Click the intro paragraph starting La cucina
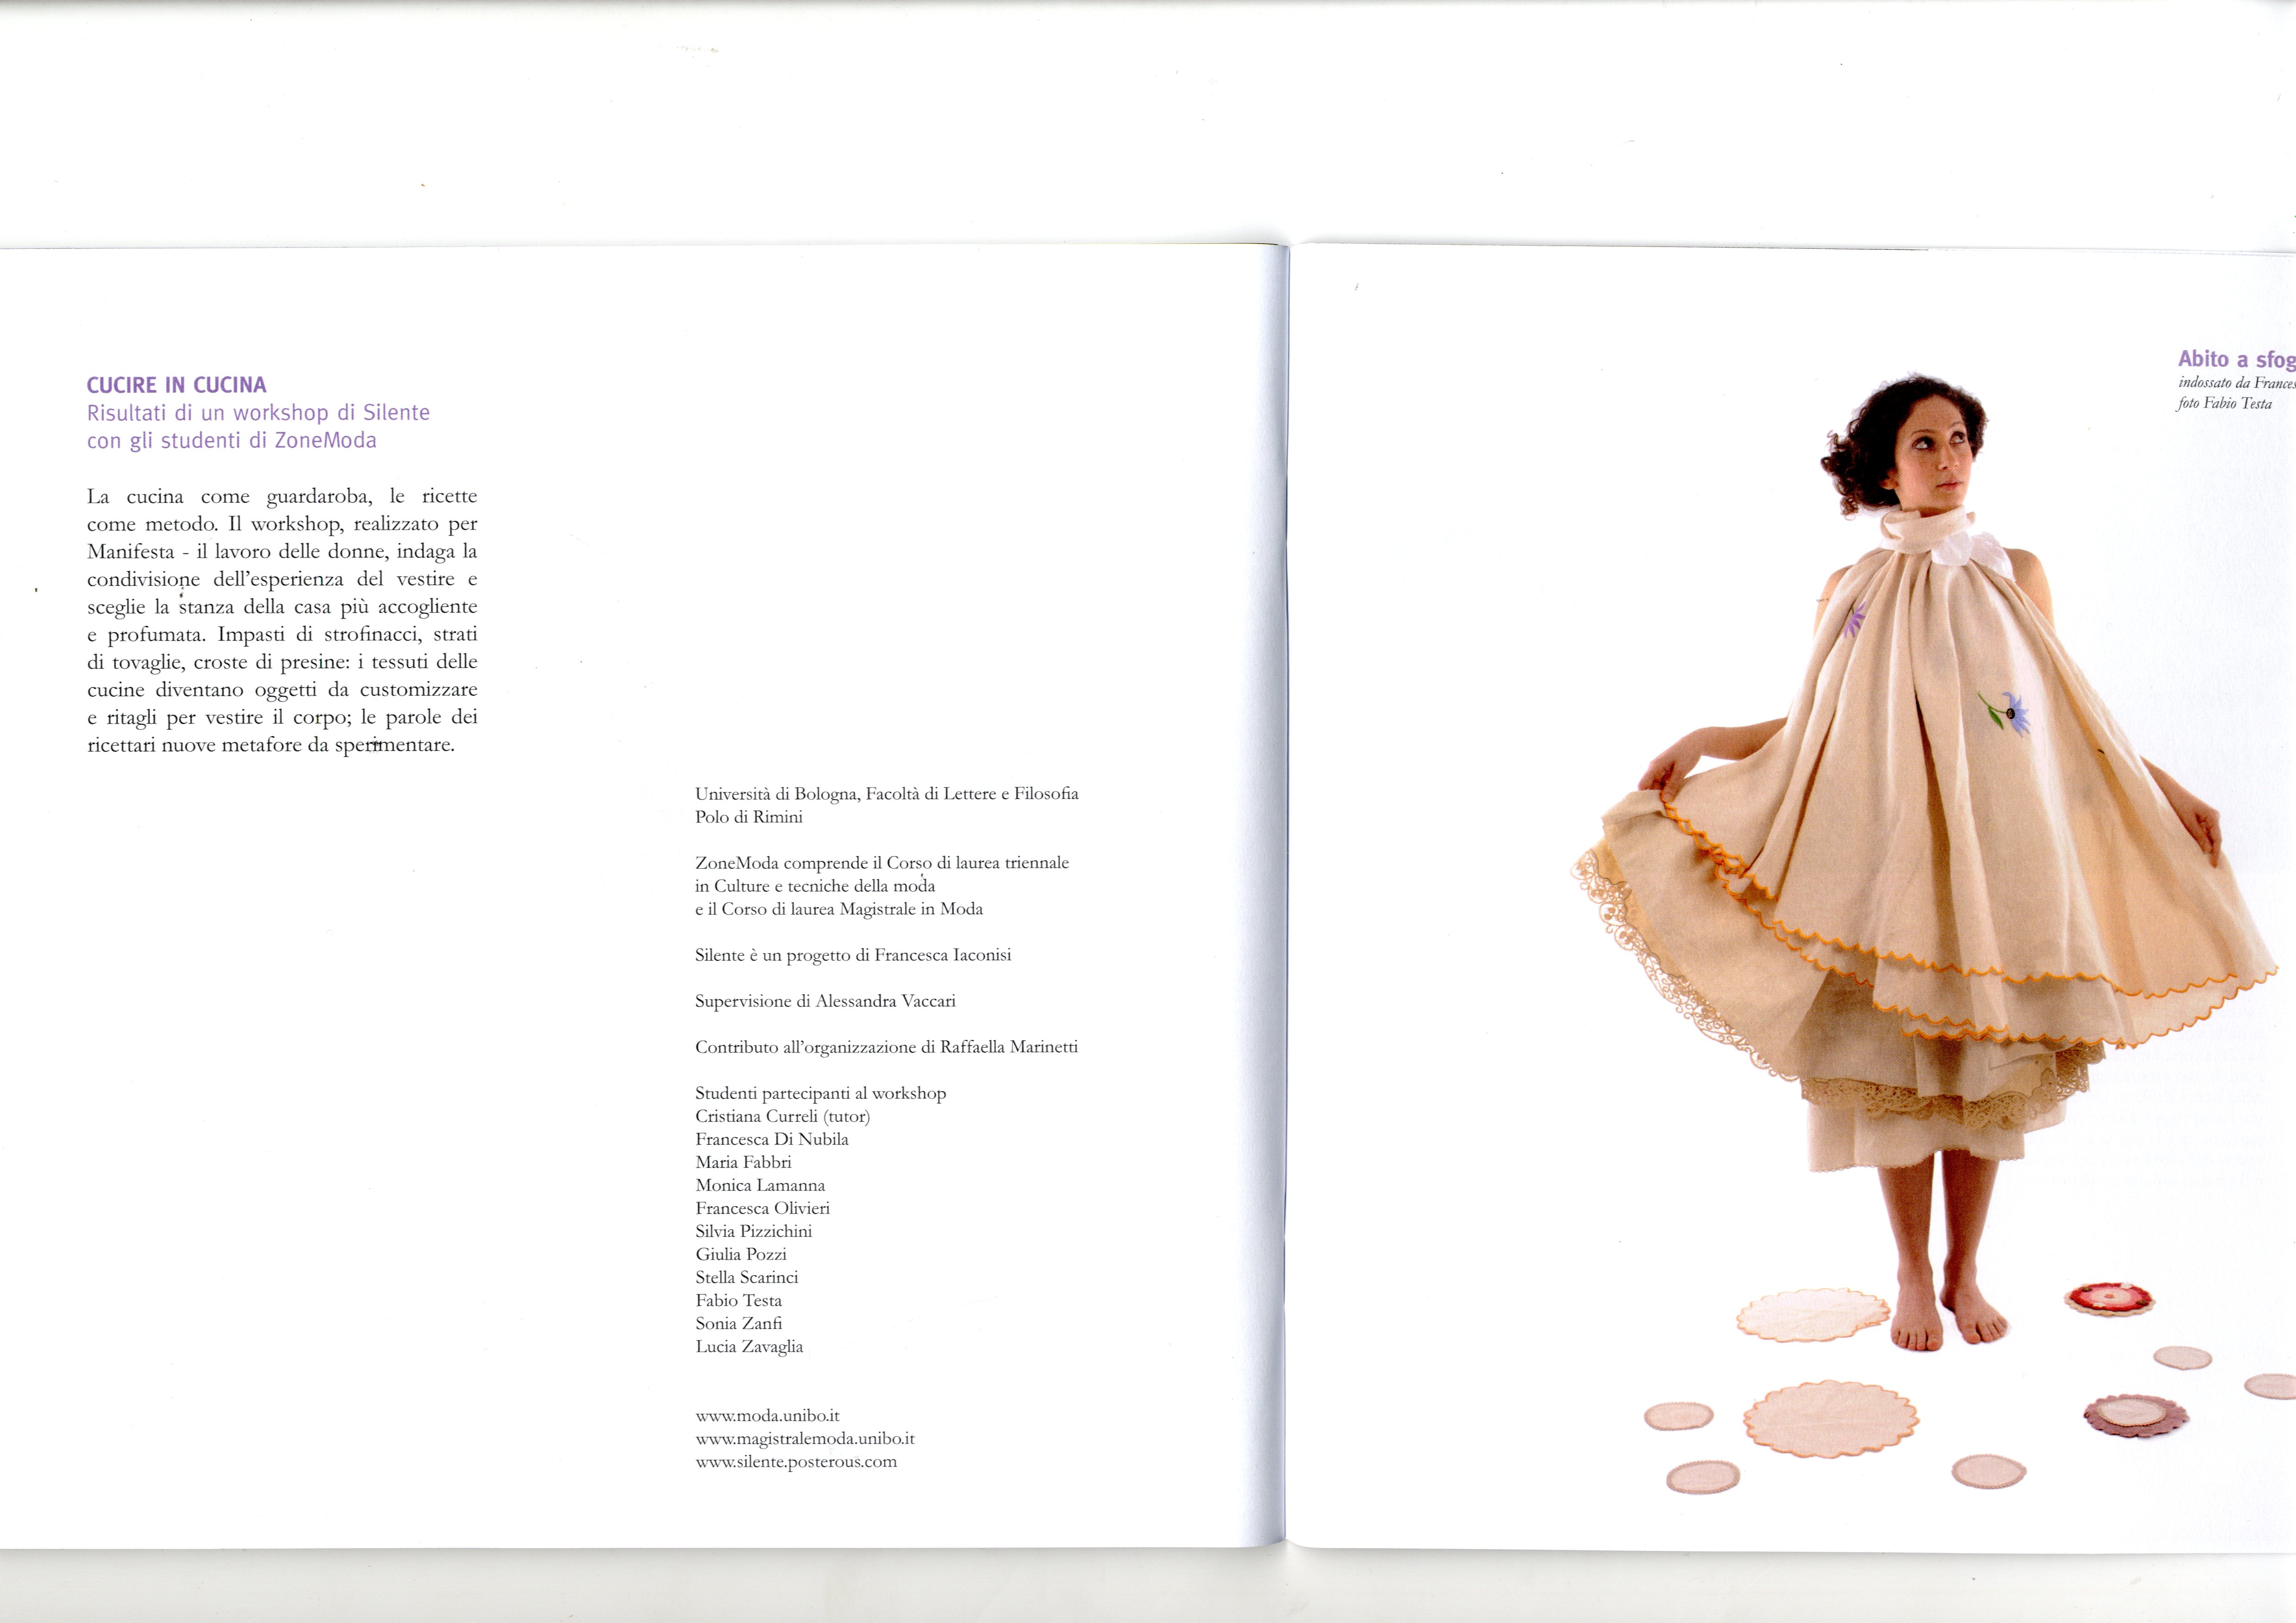The width and height of the screenshot is (2296, 1623). click(282, 620)
